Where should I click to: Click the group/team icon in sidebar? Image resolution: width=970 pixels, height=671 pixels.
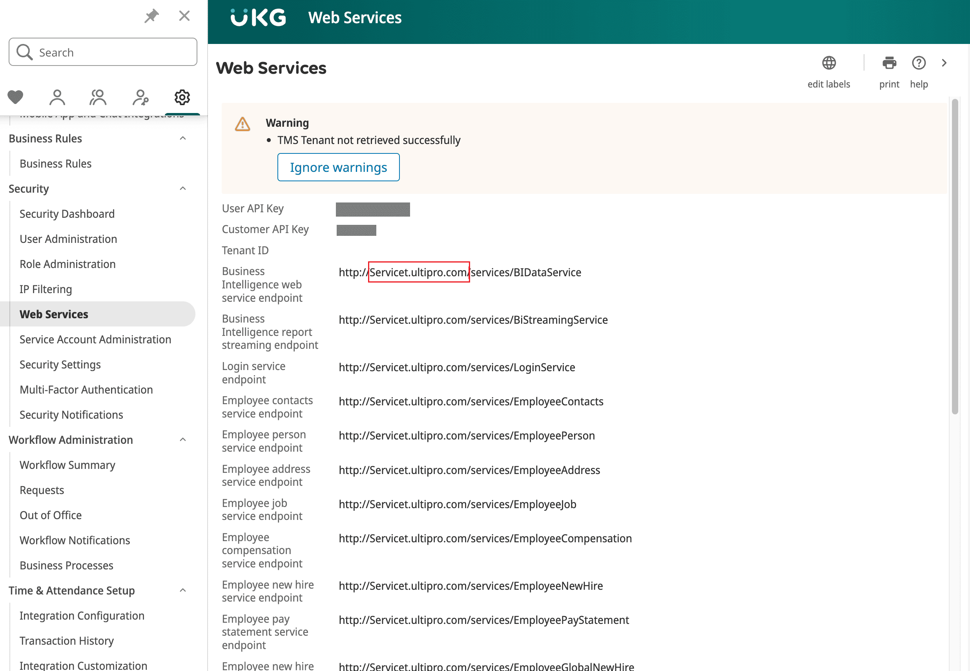point(97,97)
